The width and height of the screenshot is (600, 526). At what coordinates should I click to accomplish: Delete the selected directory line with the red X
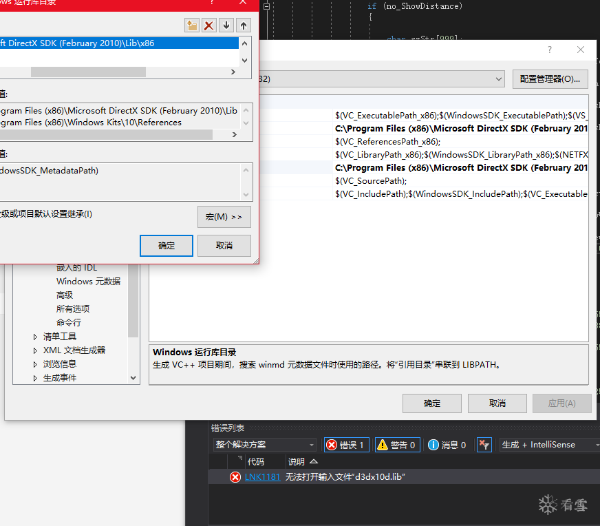coord(209,25)
